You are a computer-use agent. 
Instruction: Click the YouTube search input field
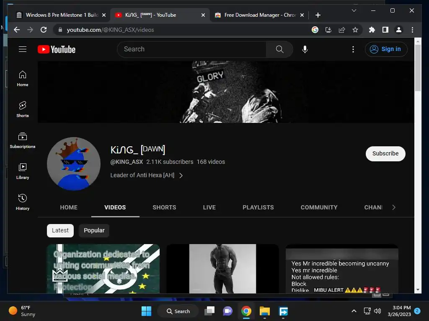coord(191,49)
